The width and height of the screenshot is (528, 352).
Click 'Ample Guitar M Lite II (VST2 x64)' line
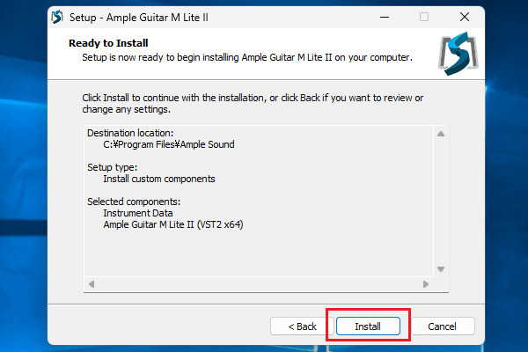click(172, 224)
